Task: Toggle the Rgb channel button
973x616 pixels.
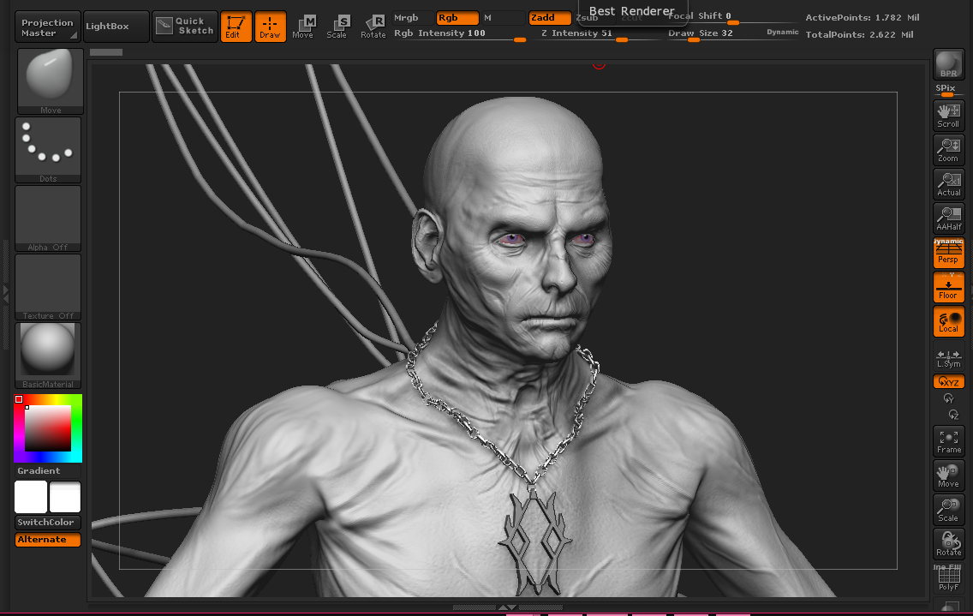Action: coord(457,18)
